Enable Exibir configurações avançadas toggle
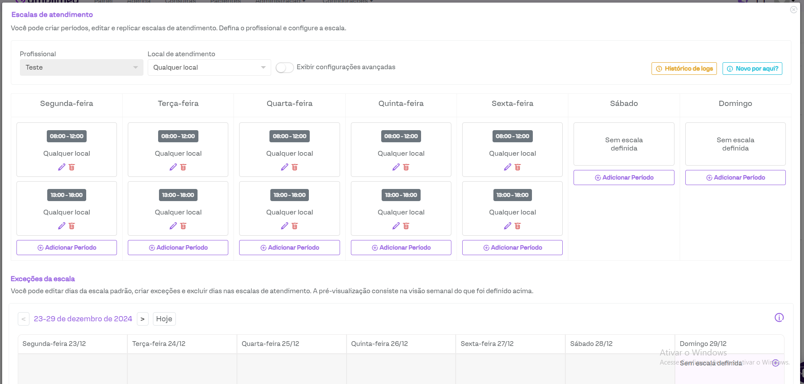This screenshot has width=804, height=384. coord(285,68)
